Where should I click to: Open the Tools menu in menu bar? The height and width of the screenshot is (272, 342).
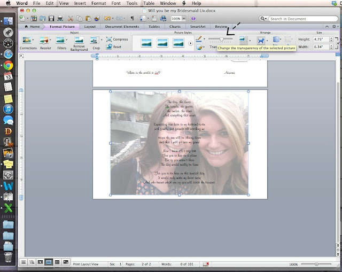(132, 3)
